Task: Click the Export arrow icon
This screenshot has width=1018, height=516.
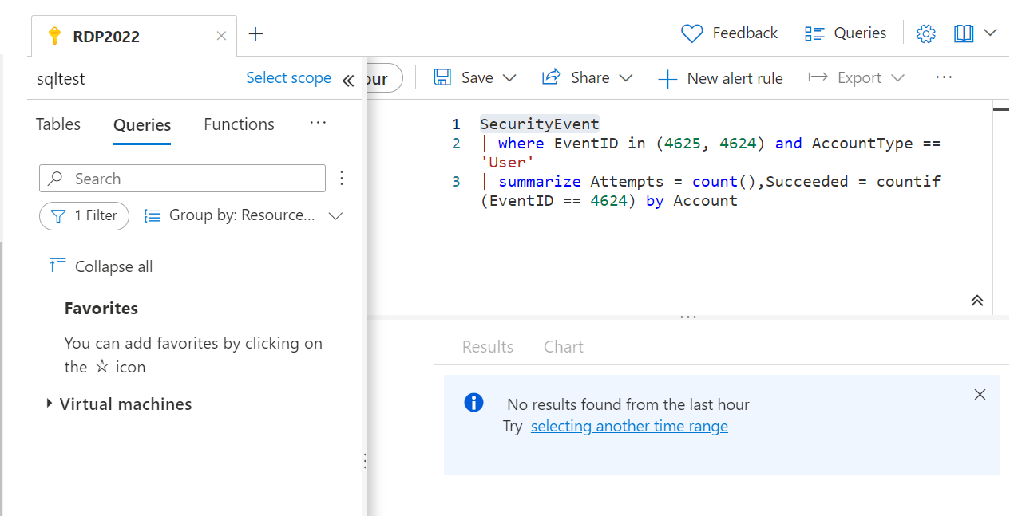Action: [818, 77]
